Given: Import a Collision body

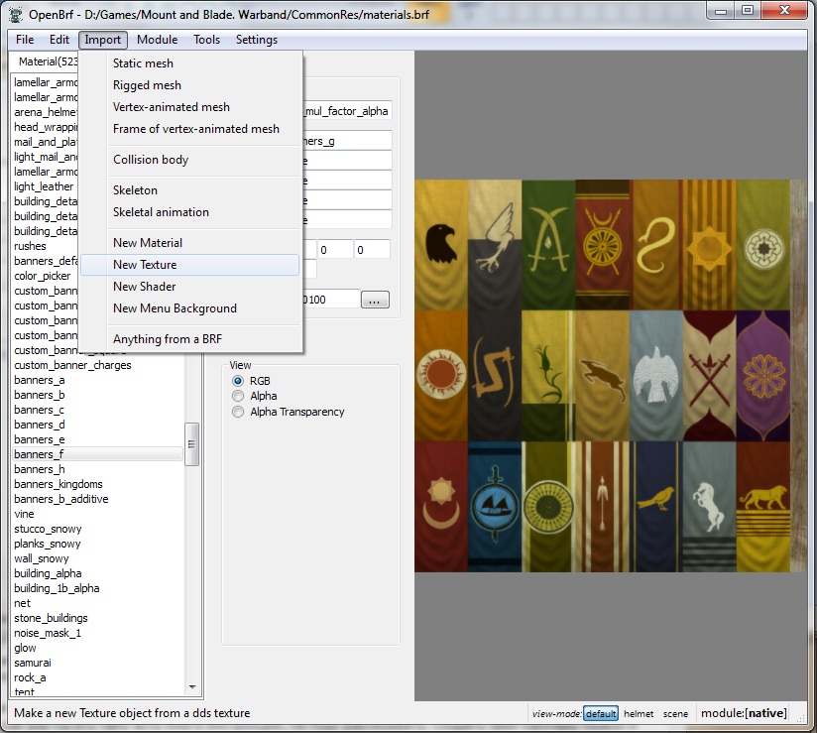Looking at the screenshot, I should click(190, 160).
